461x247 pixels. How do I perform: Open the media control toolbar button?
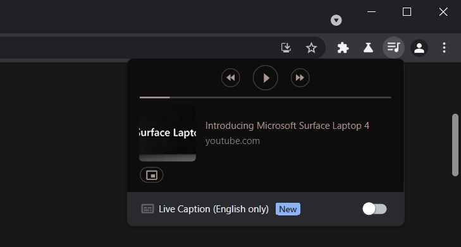coord(393,47)
